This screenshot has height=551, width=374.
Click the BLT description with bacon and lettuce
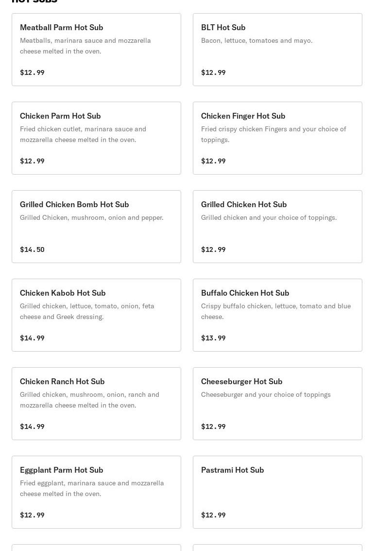pos(257,40)
